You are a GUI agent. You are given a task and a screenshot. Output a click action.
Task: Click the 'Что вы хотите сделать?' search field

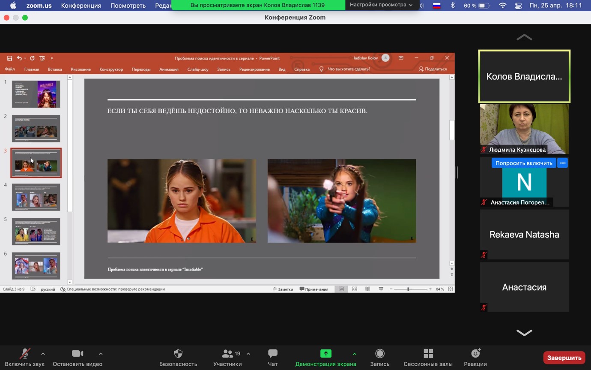click(349, 69)
